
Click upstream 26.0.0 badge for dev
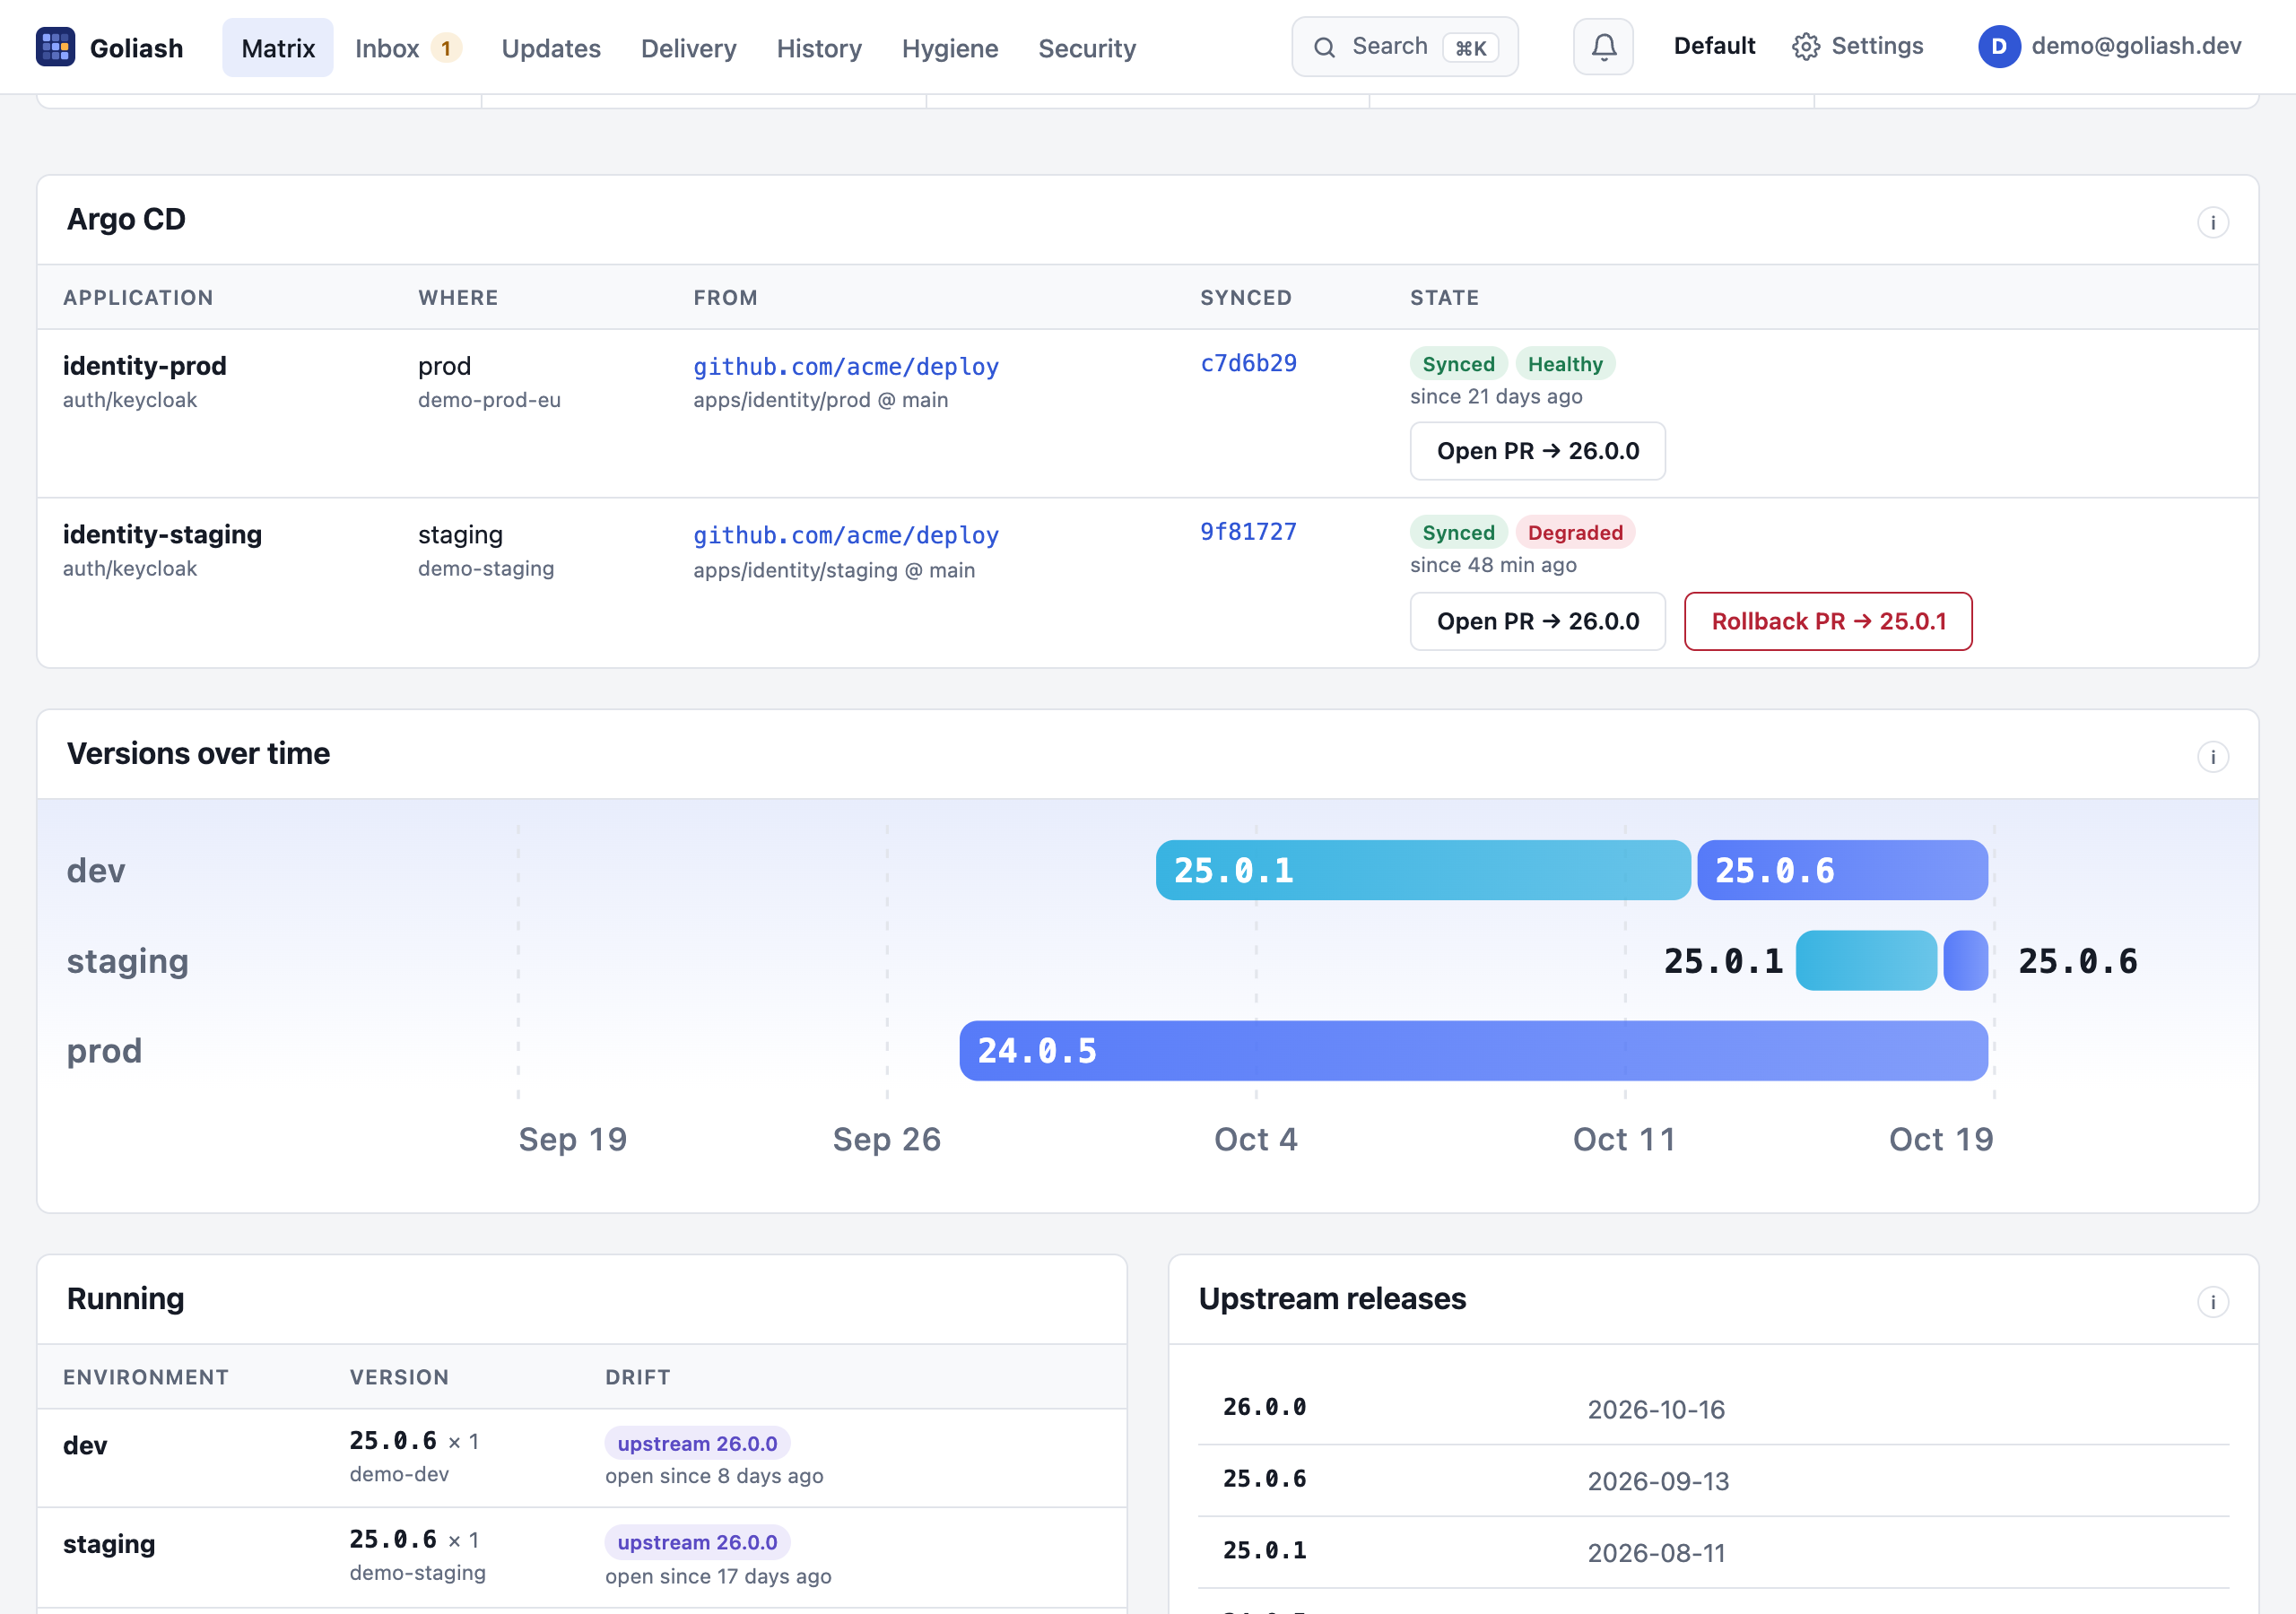[697, 1443]
